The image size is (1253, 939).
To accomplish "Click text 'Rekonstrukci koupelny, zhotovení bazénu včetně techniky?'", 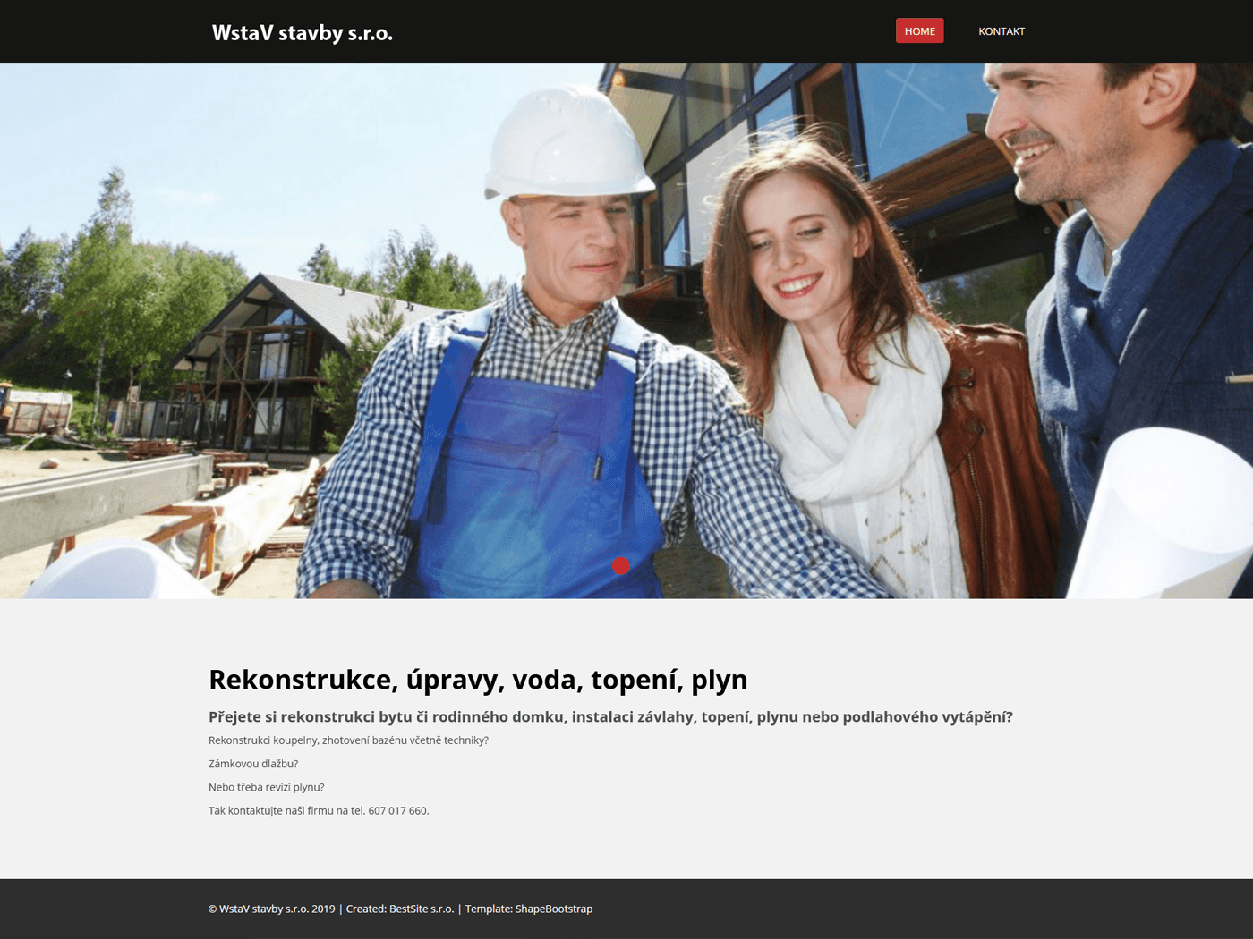I will pos(348,740).
